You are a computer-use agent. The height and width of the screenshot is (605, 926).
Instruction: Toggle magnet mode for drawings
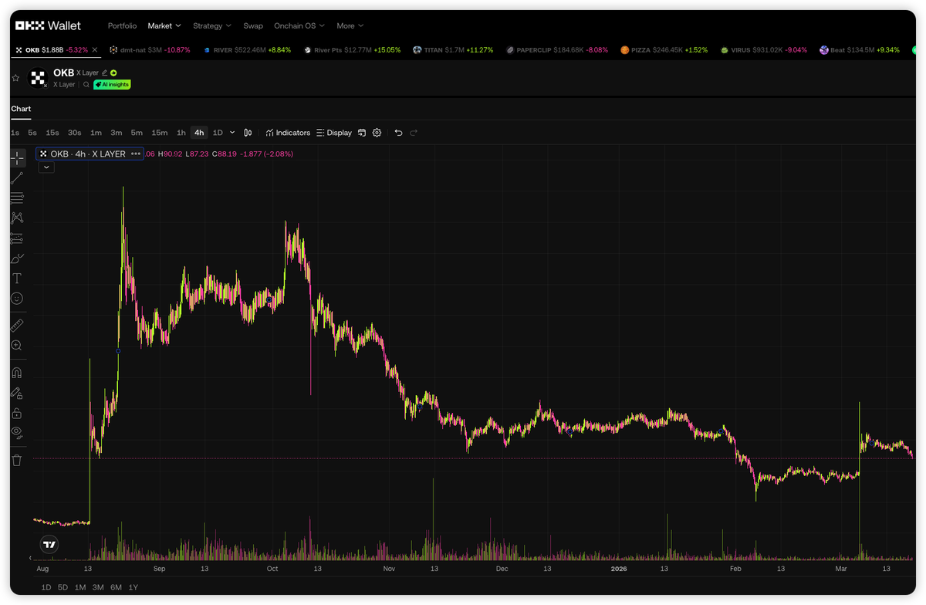tap(17, 373)
